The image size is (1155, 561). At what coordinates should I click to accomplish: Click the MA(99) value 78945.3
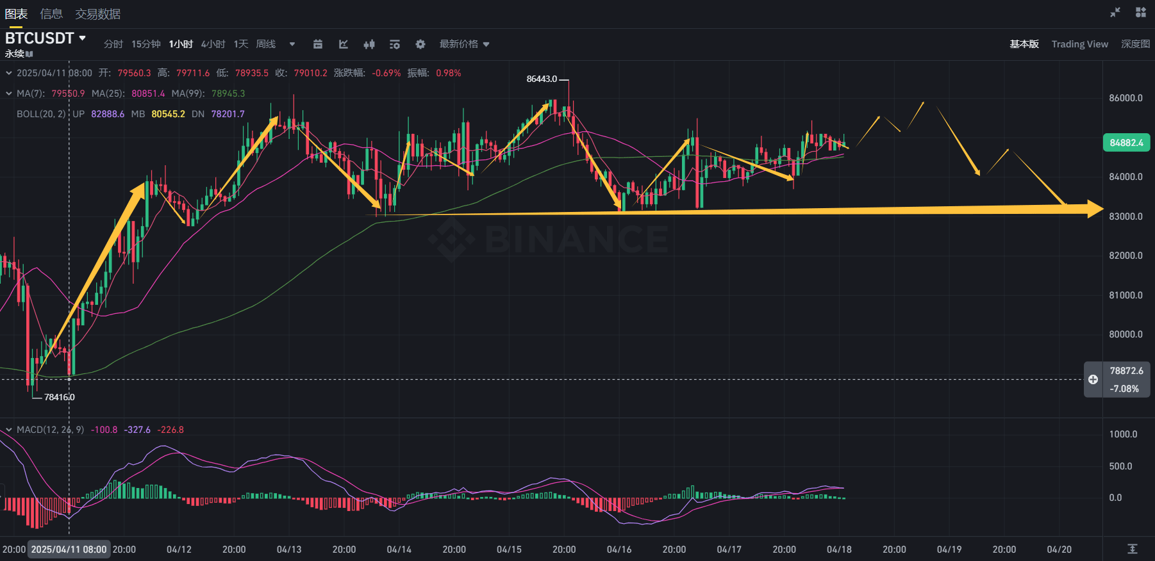(228, 93)
